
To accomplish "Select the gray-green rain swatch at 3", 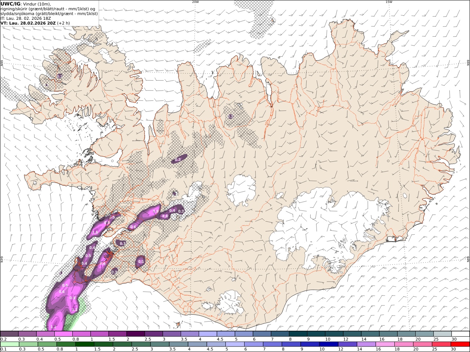I will (x=159, y=344).
